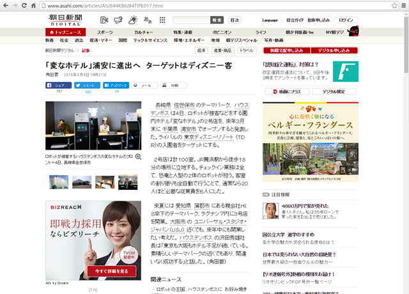Open the オピニオン menu item

point(222,31)
